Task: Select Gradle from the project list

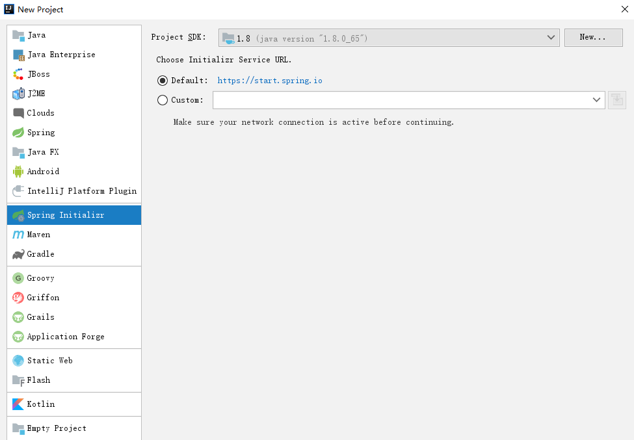Action: (74, 253)
